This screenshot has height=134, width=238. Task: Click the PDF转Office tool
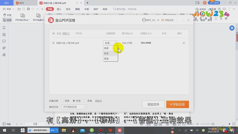point(23,17)
